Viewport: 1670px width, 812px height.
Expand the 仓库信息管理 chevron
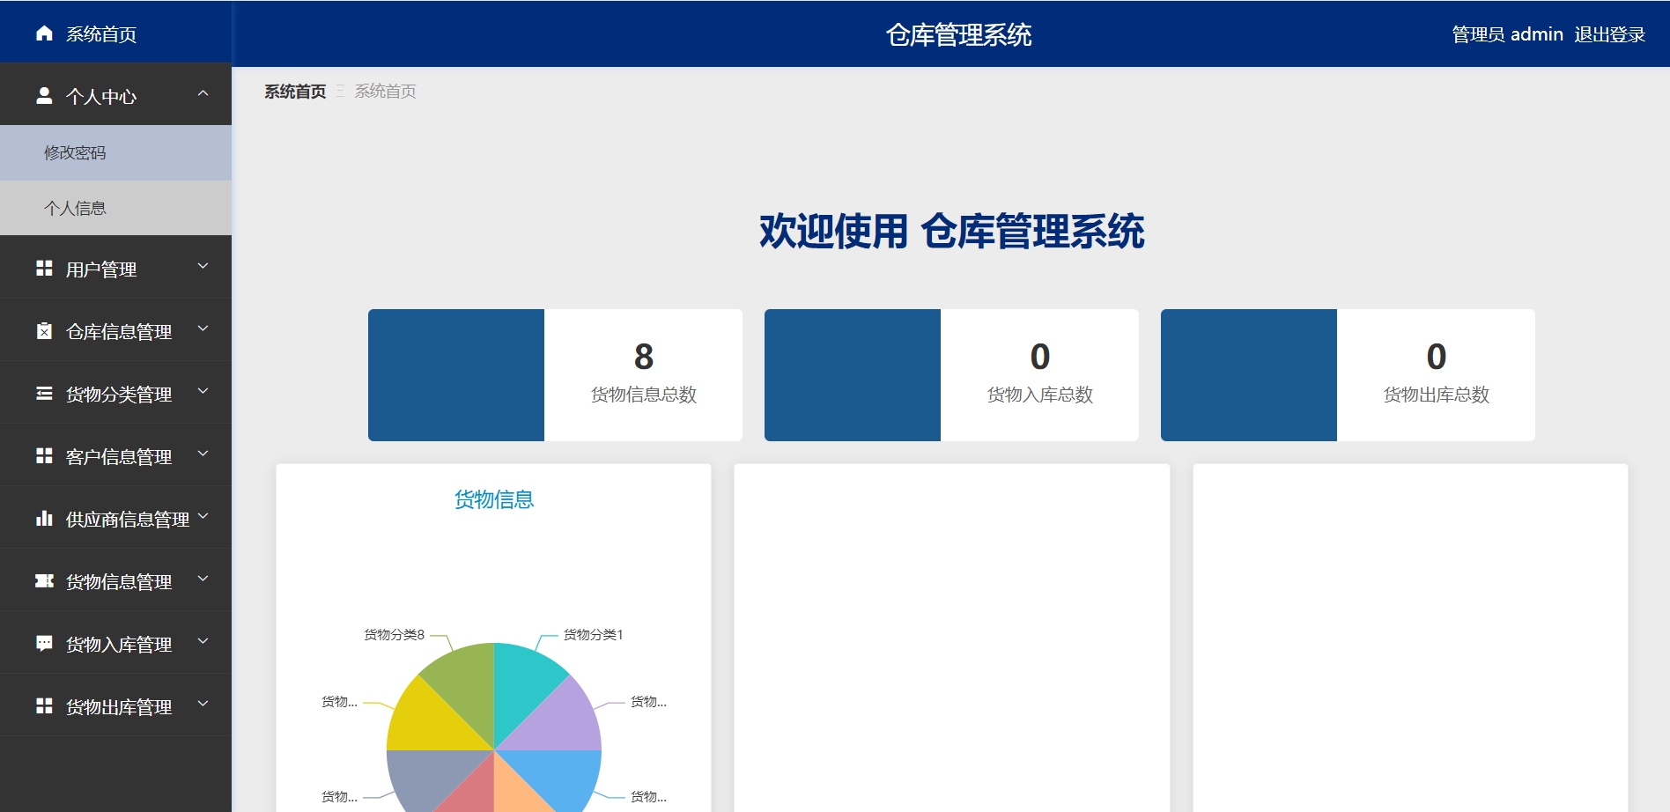coord(203,328)
